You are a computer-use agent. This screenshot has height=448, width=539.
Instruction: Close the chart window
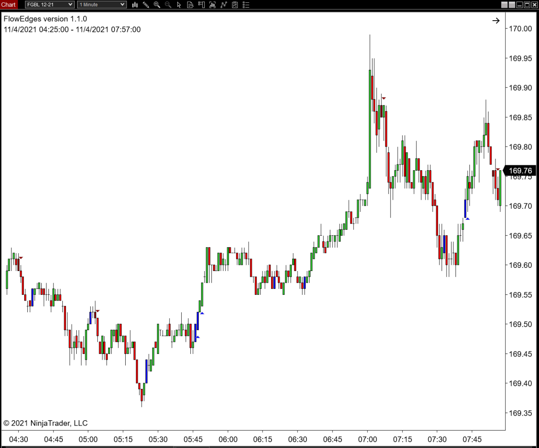[x=535, y=5]
